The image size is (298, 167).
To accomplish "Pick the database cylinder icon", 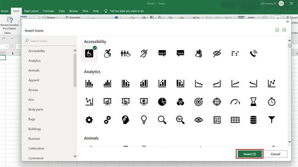I will pos(253,120).
